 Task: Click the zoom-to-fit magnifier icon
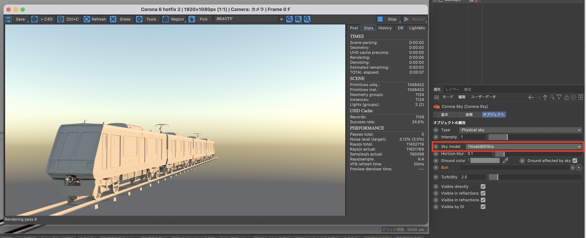(307, 19)
